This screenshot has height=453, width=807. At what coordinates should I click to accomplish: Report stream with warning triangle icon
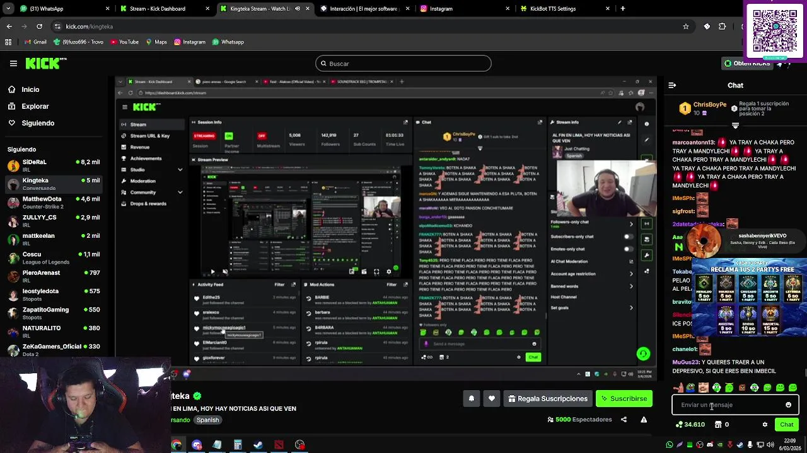(644, 420)
